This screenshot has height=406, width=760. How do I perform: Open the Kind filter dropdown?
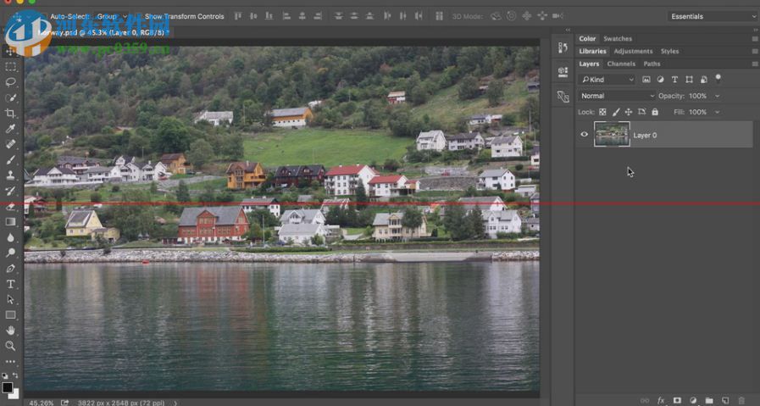coord(607,80)
